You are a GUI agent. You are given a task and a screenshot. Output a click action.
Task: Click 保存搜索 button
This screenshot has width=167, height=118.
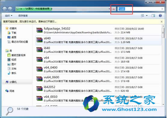pos(23,16)
